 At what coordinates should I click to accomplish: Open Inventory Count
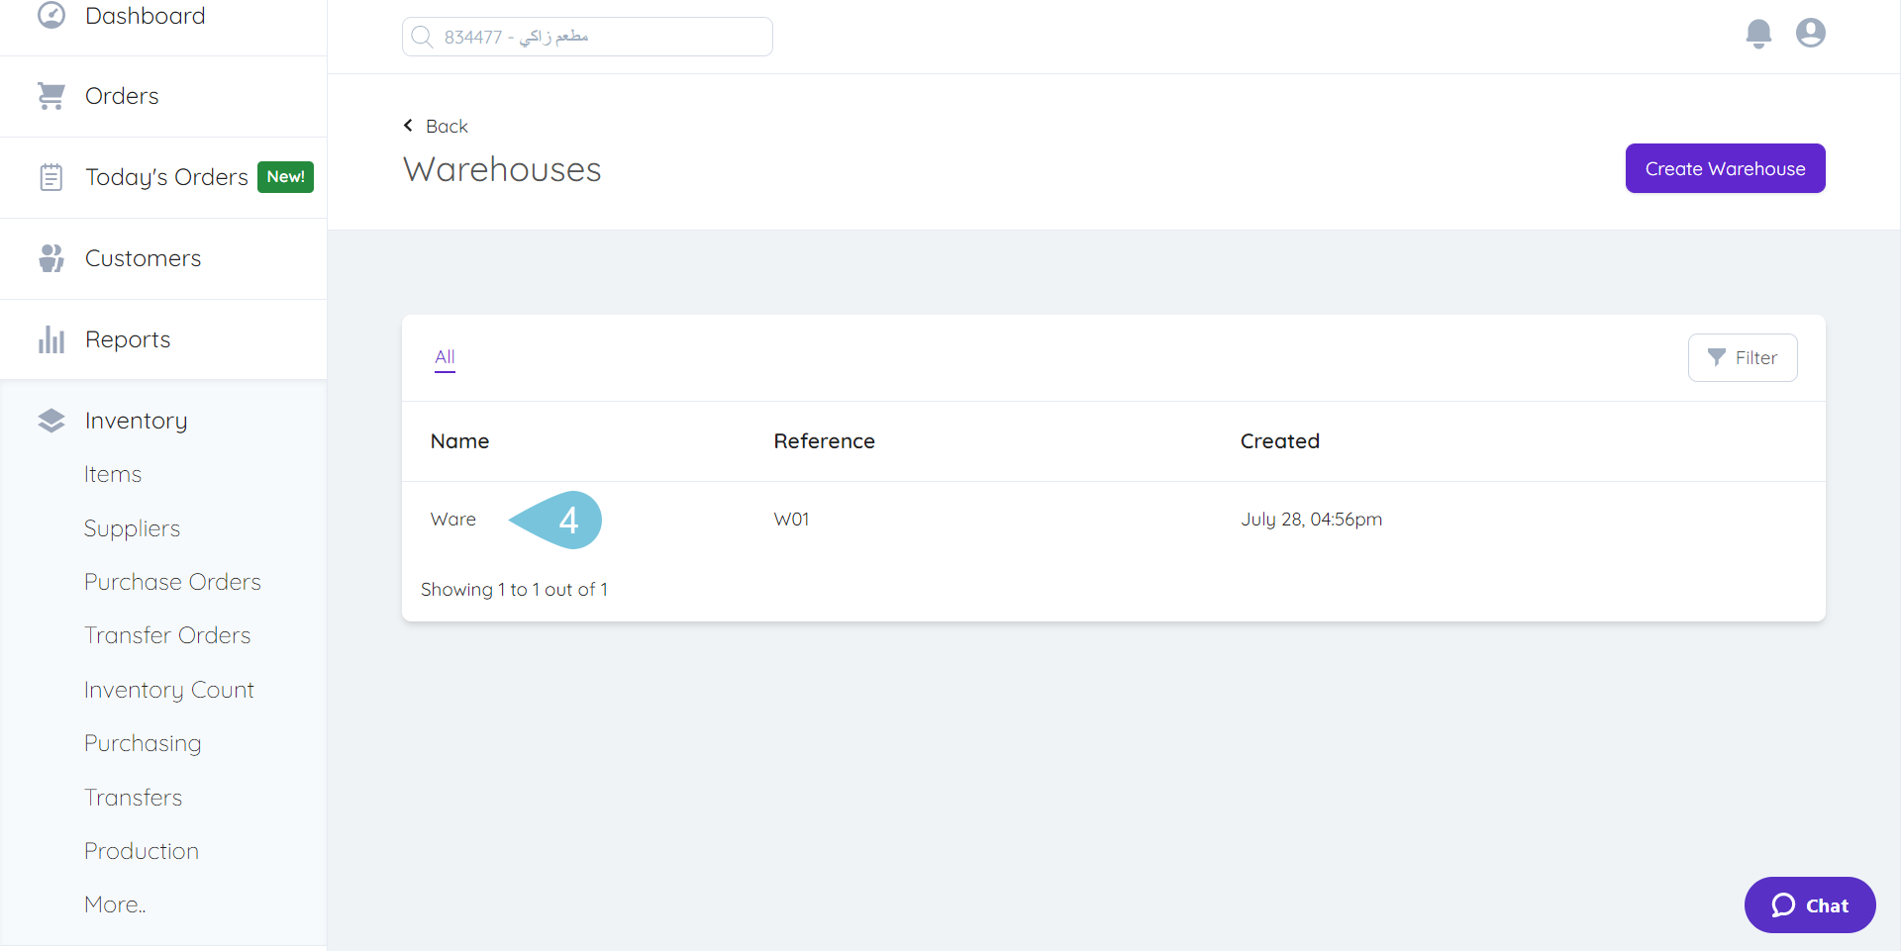click(169, 690)
